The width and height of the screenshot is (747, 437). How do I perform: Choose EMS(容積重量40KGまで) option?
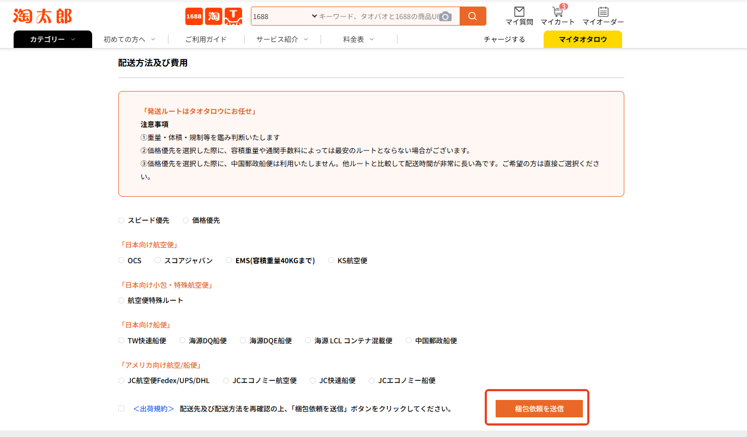click(x=229, y=260)
